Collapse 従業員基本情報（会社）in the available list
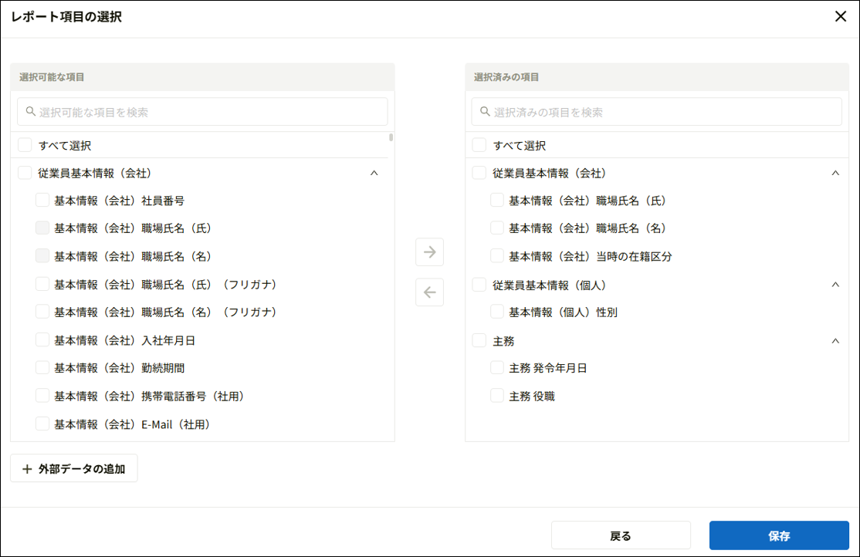The image size is (860, 557). (374, 172)
